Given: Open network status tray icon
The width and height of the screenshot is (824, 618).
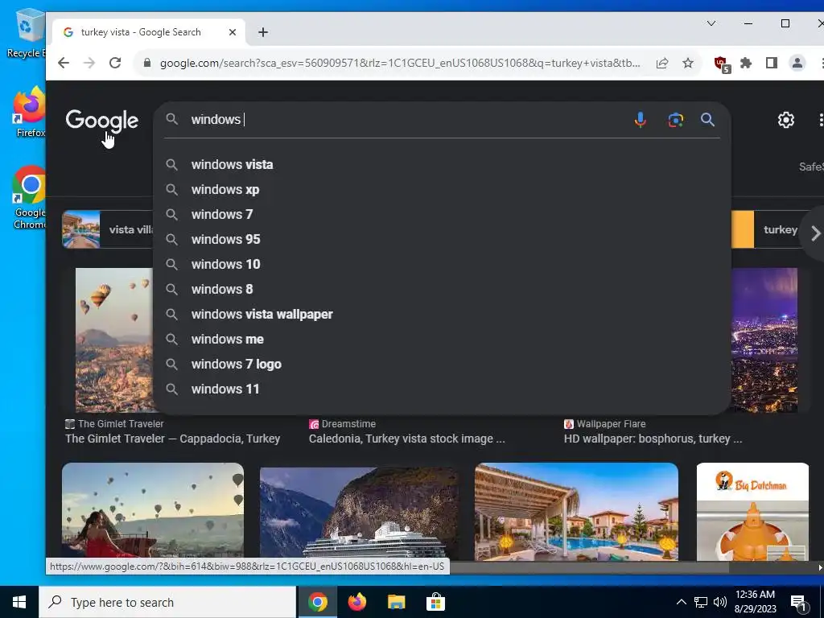Looking at the screenshot, I should coord(701,602).
